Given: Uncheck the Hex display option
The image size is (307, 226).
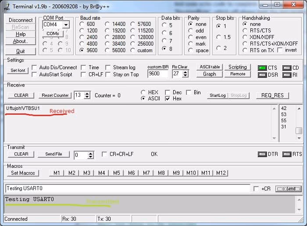Looking at the screenshot, I should 168,99.
